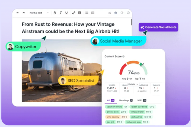This screenshot has height=127, width=191.
Task: Switch to the Headings tab
Action: click(126, 100)
